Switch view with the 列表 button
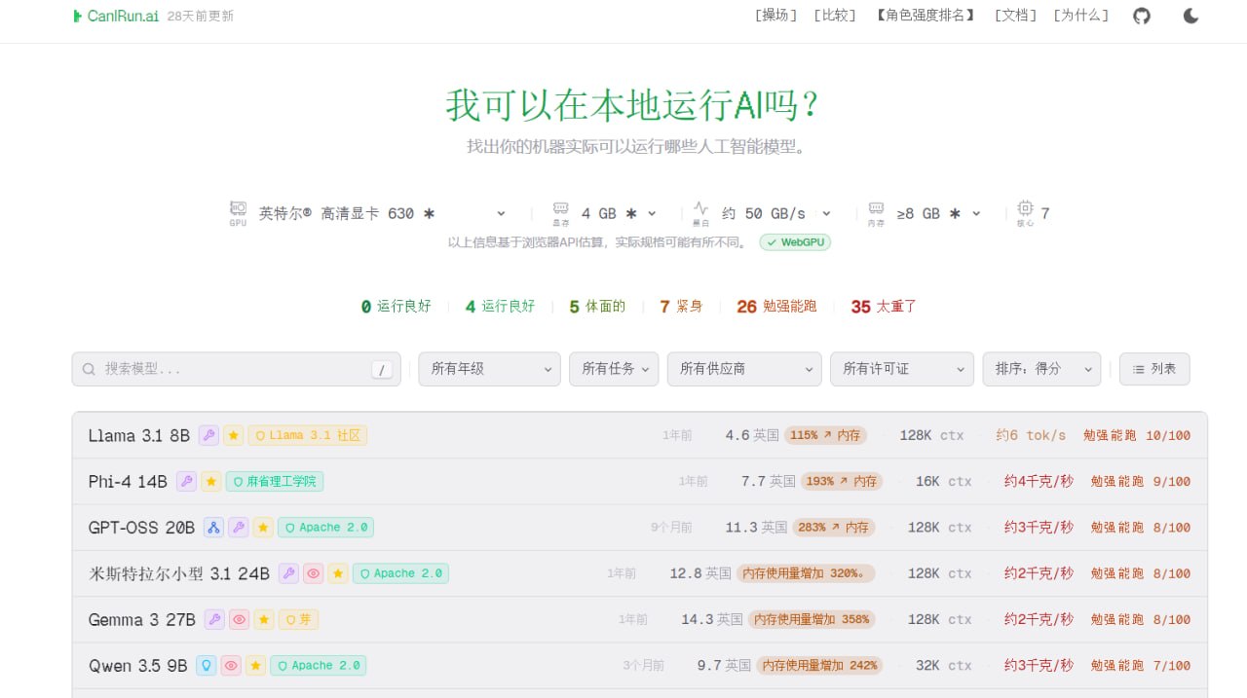 (x=1154, y=369)
